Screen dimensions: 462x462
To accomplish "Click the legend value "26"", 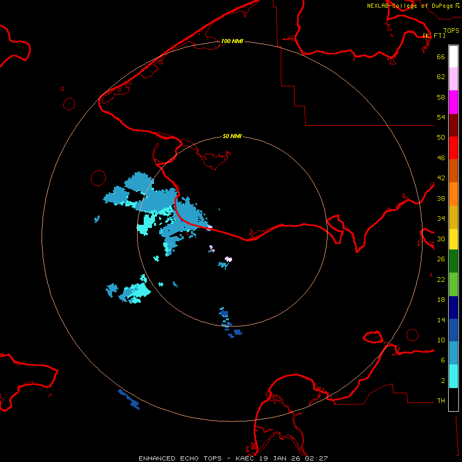I will click(441, 259).
